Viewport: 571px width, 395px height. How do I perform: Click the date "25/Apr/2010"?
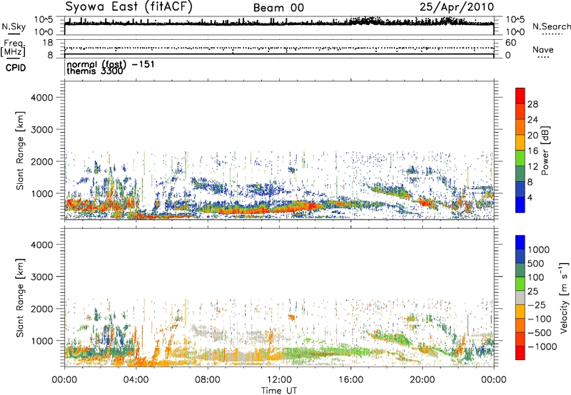(457, 7)
